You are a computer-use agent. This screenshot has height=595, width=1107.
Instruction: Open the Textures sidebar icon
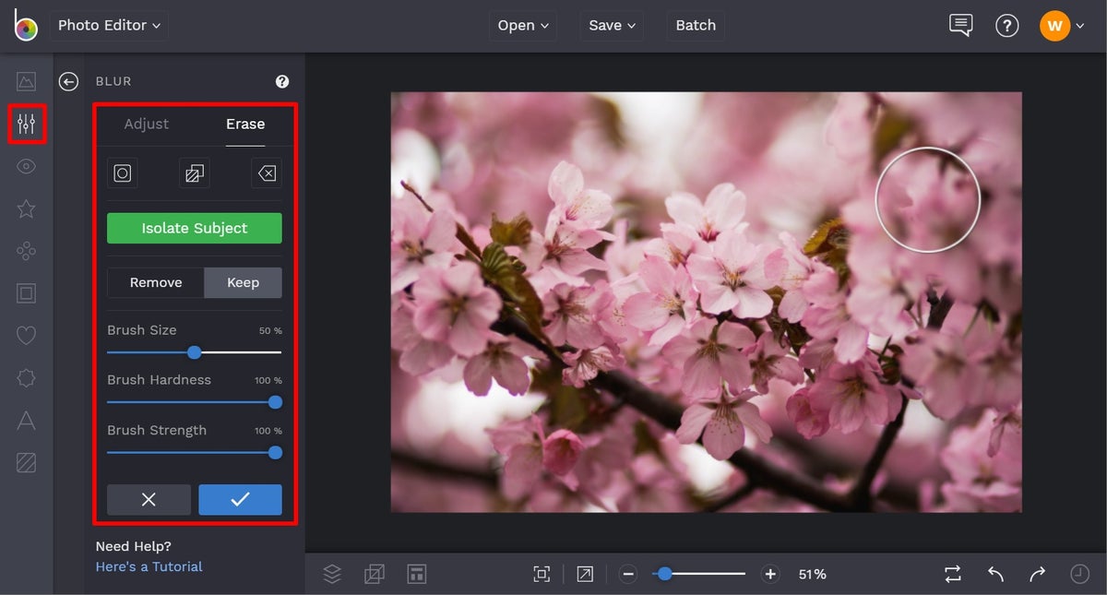(x=26, y=463)
